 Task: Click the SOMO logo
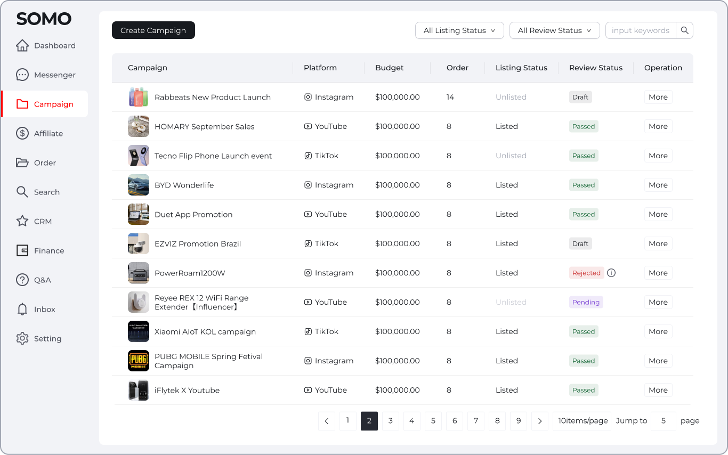point(44,19)
